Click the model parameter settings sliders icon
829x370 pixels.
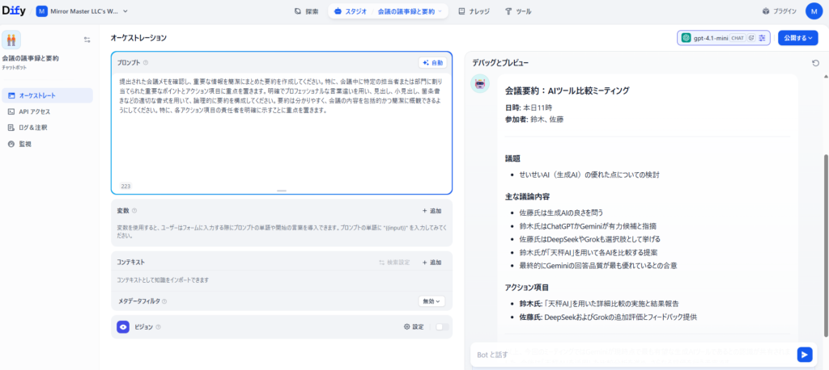point(762,38)
